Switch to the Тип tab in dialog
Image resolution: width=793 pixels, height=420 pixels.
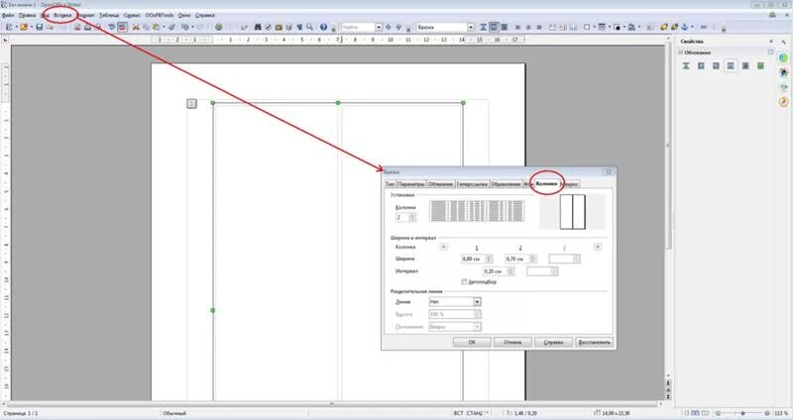[x=390, y=184]
